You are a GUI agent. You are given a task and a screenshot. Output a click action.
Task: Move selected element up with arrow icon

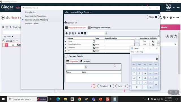tap(76, 33)
